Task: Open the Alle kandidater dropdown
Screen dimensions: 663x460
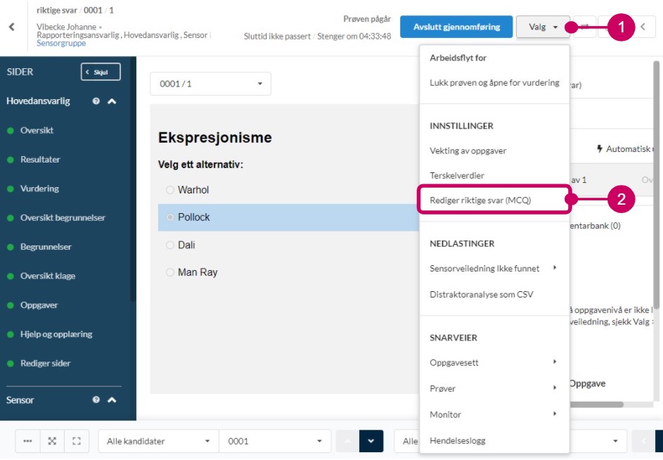Action: [159, 441]
